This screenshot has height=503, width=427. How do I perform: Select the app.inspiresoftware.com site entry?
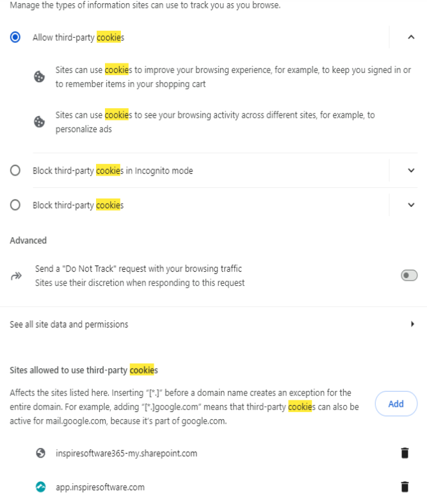click(x=100, y=487)
